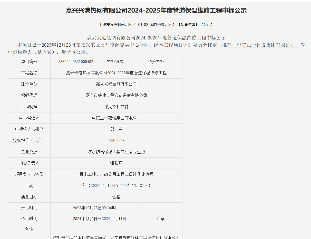Image resolution: width=311 pixels, height=239 pixels.
Task: Click the 我要打印 print link
Action: point(189,25)
